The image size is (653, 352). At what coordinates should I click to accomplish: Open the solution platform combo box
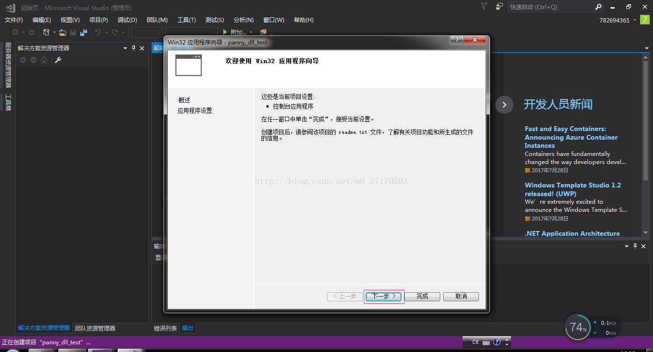click(192, 32)
